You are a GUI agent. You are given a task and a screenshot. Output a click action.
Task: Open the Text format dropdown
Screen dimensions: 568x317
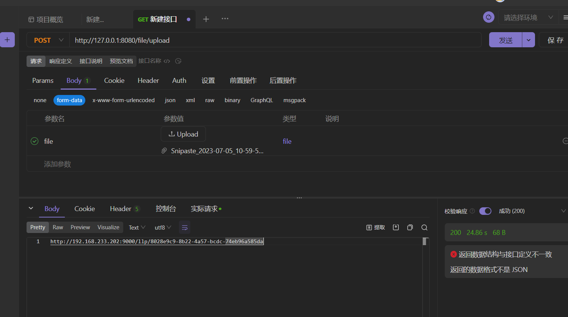tap(137, 227)
